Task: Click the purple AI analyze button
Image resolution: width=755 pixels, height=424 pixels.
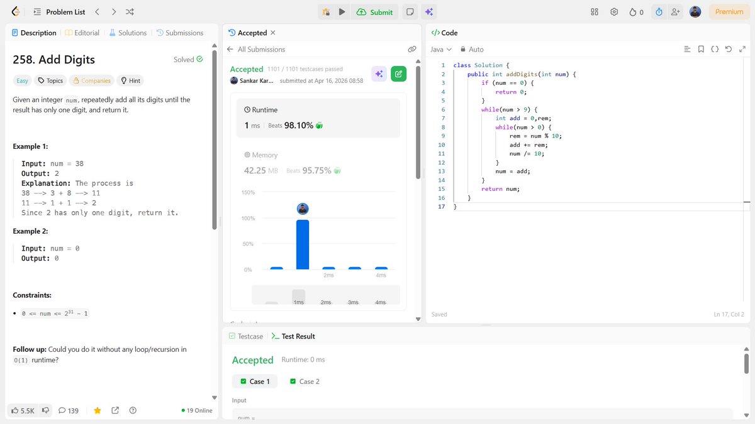Action: point(379,74)
